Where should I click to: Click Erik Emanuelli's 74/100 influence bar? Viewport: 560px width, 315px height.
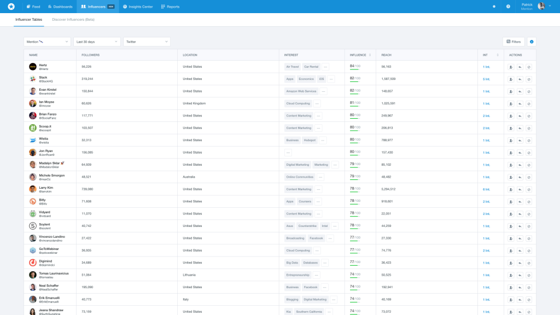tap(355, 300)
